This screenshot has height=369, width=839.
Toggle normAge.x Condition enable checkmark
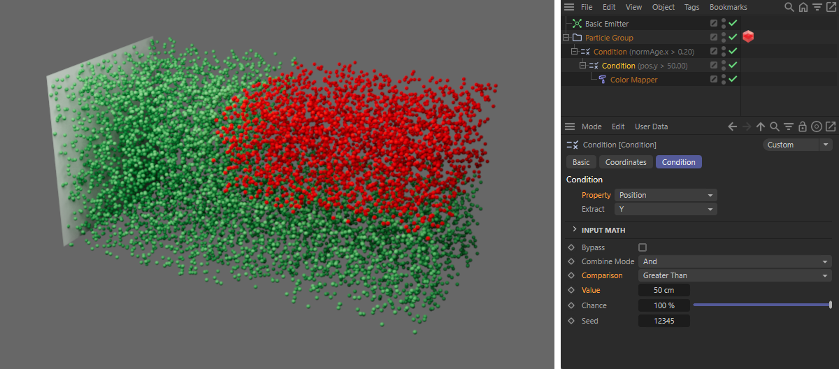pos(733,52)
